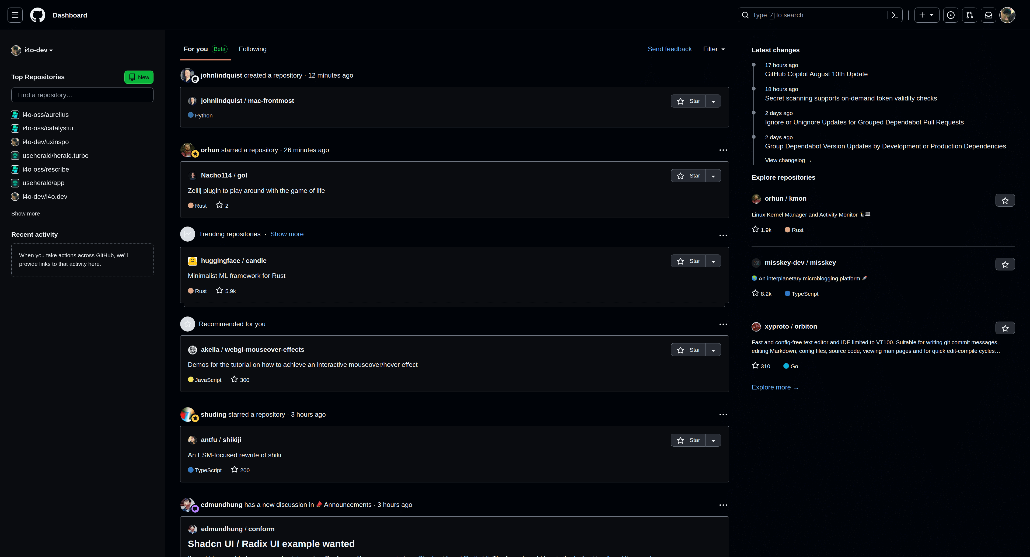Open i4o-dev/i4o.dev repository
Screen dimensions: 1030x557
click(x=45, y=197)
